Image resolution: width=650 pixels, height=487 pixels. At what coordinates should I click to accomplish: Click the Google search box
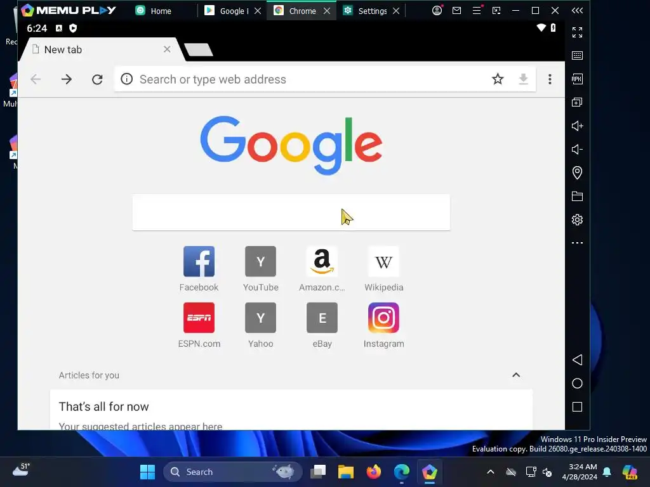point(291,212)
